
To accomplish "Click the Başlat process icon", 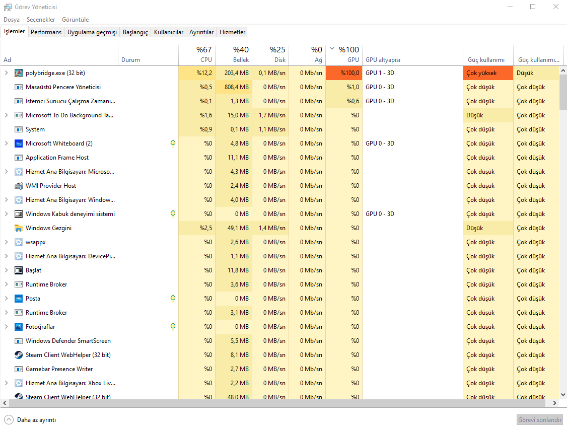I will (x=19, y=270).
